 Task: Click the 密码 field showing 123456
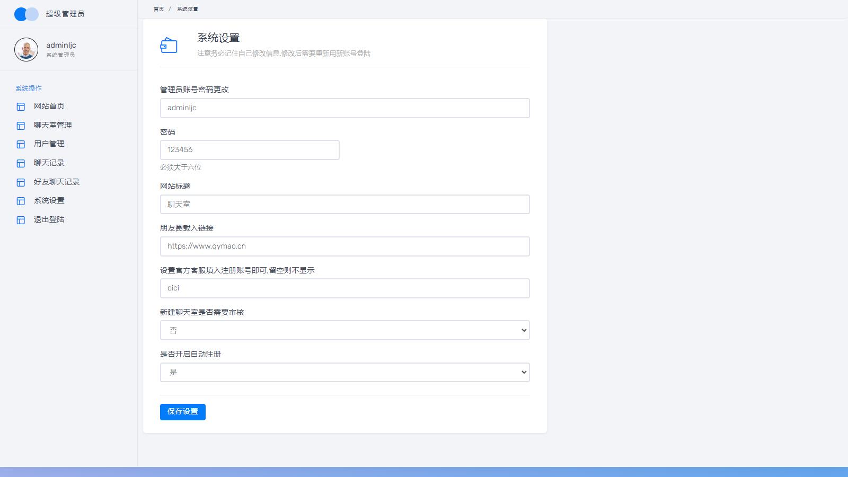(250, 150)
